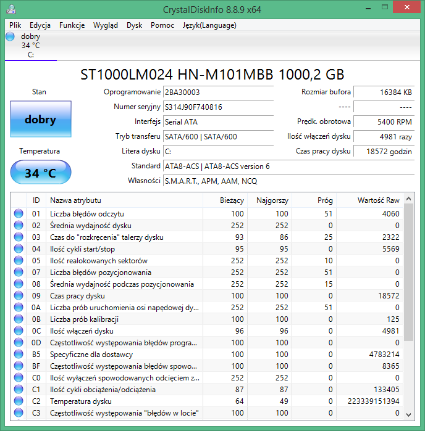Screen dimensions: 425x431
Task: Click status orb for attribute 0A row
Action: click(19, 307)
